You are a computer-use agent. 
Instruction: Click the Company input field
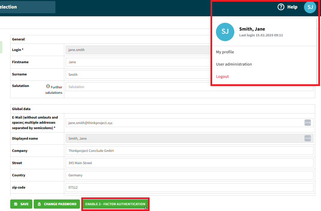[189, 151]
